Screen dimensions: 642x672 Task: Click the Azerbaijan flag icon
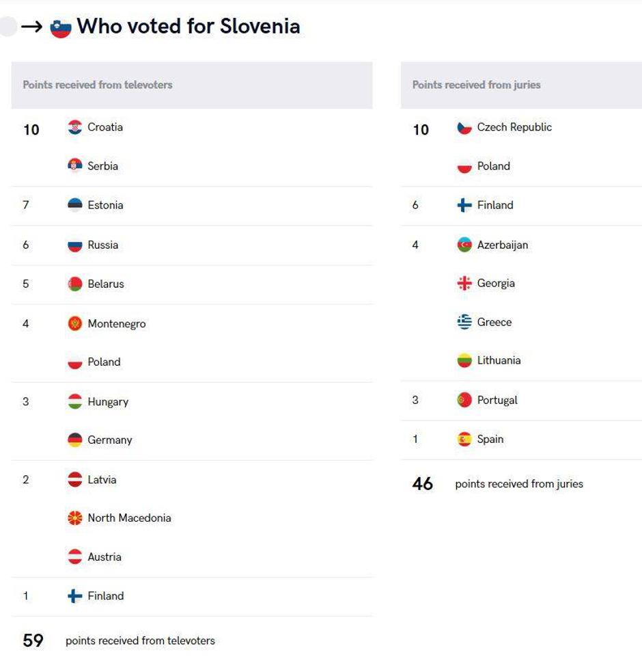pos(464,245)
